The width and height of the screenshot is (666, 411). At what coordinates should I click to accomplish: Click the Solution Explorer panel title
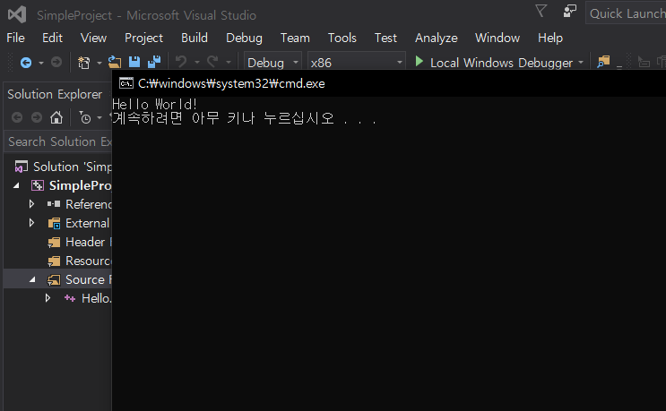pyautogui.click(x=55, y=94)
